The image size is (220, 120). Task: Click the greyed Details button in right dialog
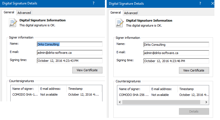(194, 111)
